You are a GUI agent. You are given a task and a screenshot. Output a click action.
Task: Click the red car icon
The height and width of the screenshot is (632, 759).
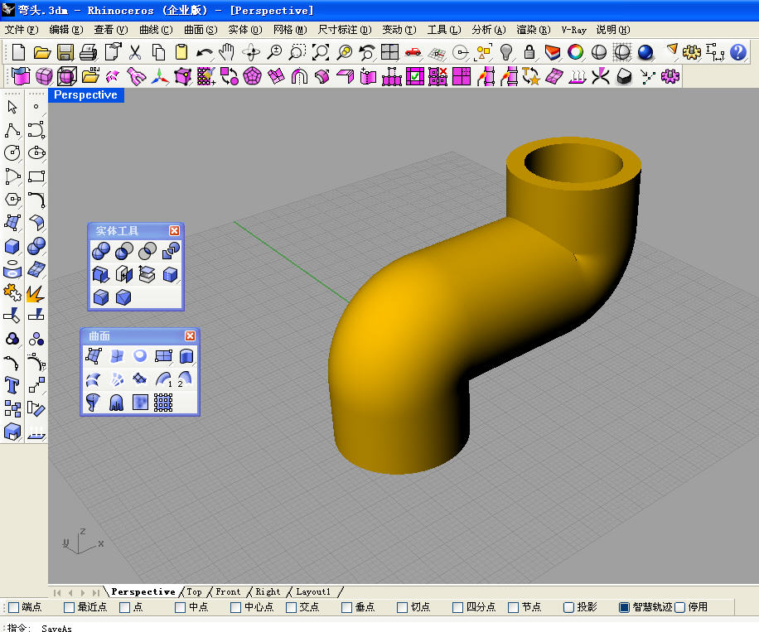click(413, 52)
